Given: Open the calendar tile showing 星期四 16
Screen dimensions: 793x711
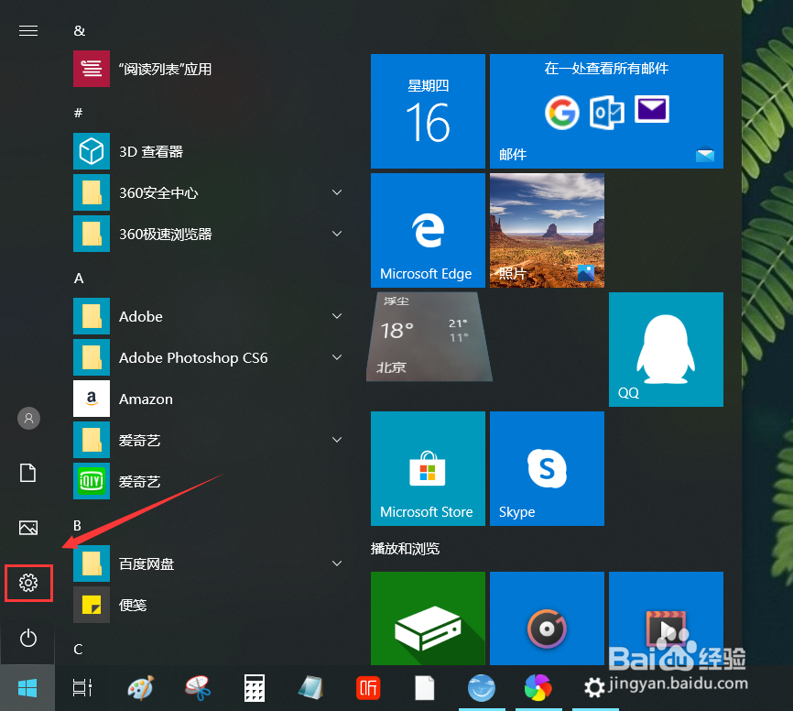Looking at the screenshot, I should pyautogui.click(x=428, y=112).
